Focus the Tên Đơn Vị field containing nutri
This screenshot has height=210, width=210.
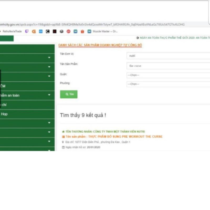[x=168, y=56]
